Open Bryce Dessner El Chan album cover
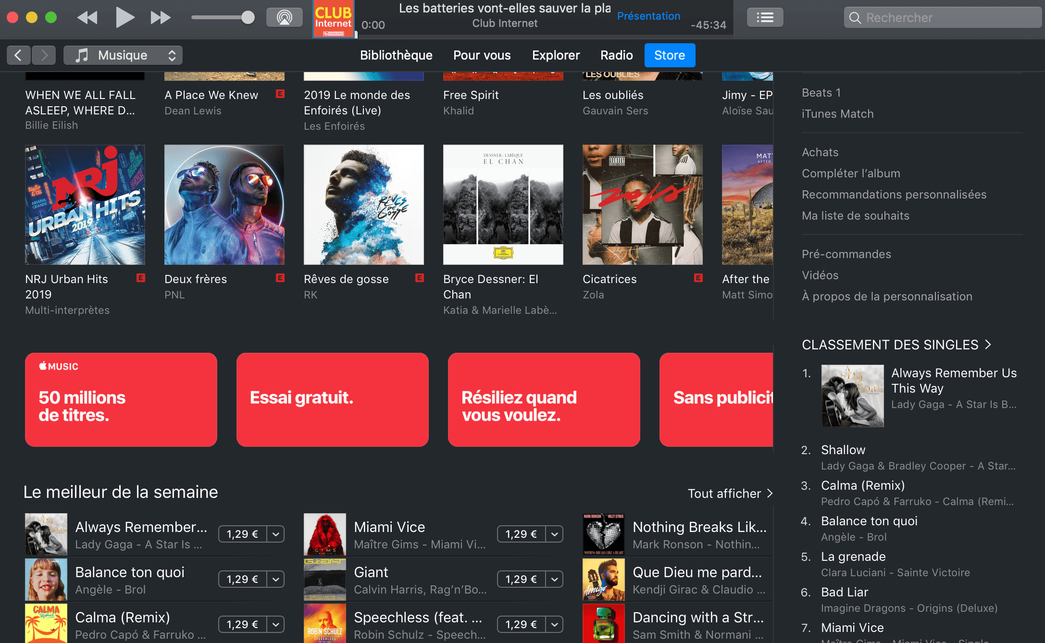Viewport: 1045px width, 643px height. [x=503, y=205]
